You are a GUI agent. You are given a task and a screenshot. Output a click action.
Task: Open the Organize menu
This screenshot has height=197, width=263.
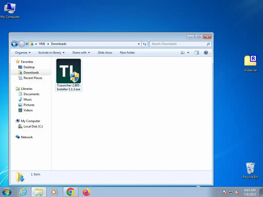click(23, 53)
